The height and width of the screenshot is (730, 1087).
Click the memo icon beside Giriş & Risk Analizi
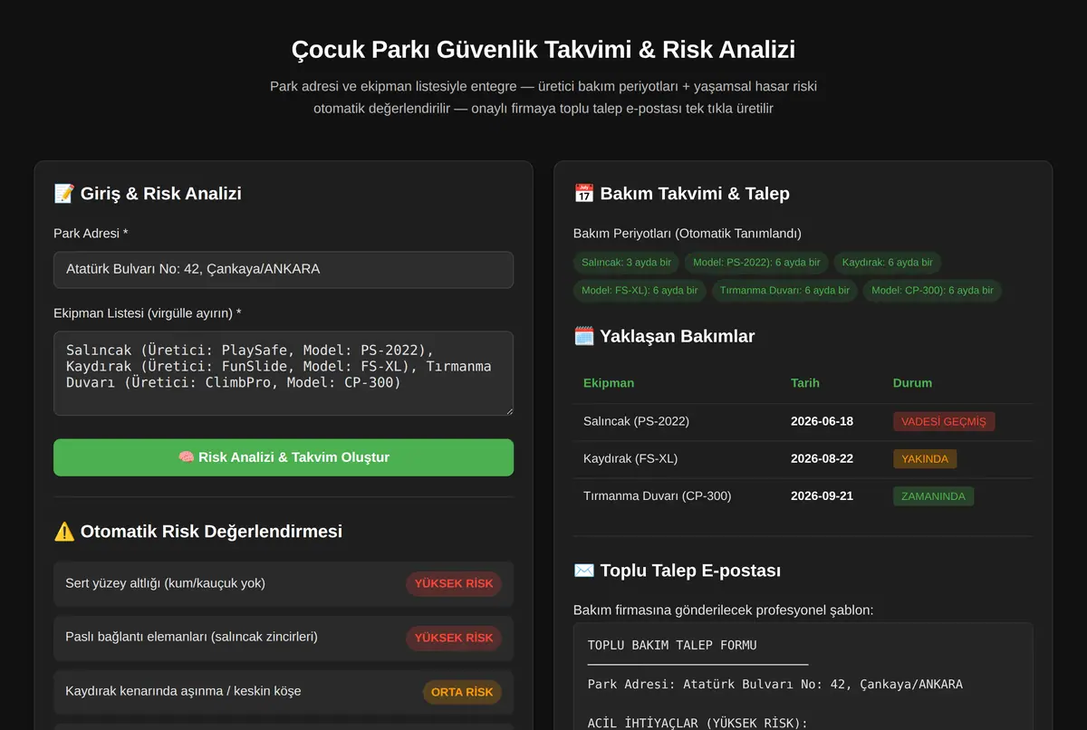63,193
